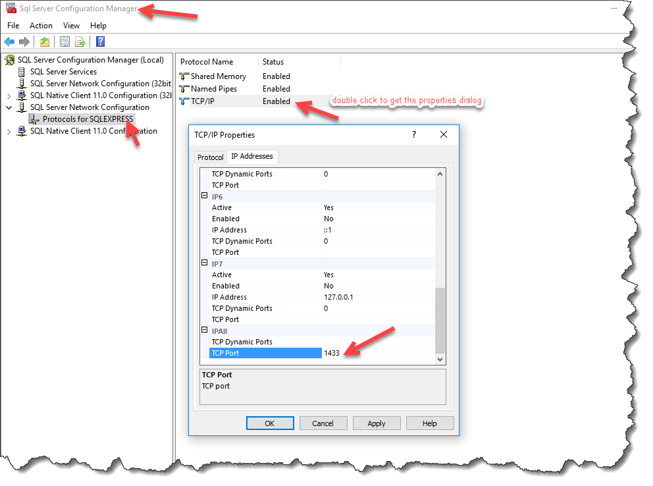Select the IP7 IP Address value 127.0.0.1
The width and height of the screenshot is (653, 486).
click(338, 297)
